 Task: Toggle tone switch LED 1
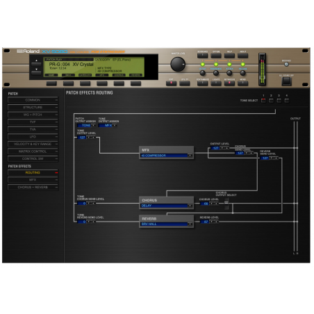click(x=202, y=64)
